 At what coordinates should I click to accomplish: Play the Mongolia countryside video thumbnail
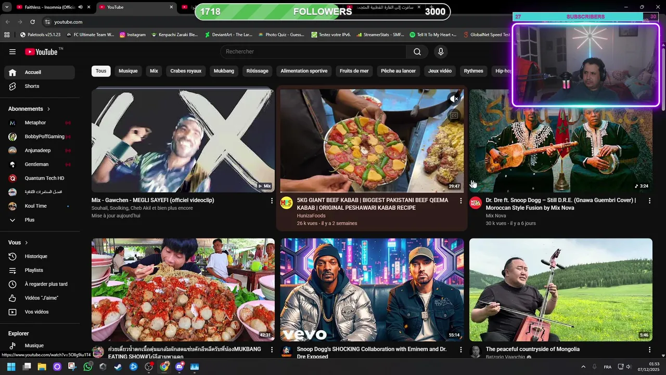tap(560, 290)
